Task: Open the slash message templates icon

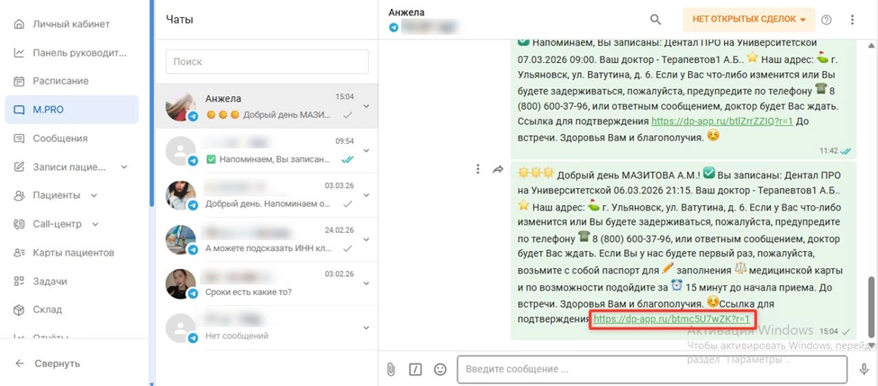Action: pos(415,369)
